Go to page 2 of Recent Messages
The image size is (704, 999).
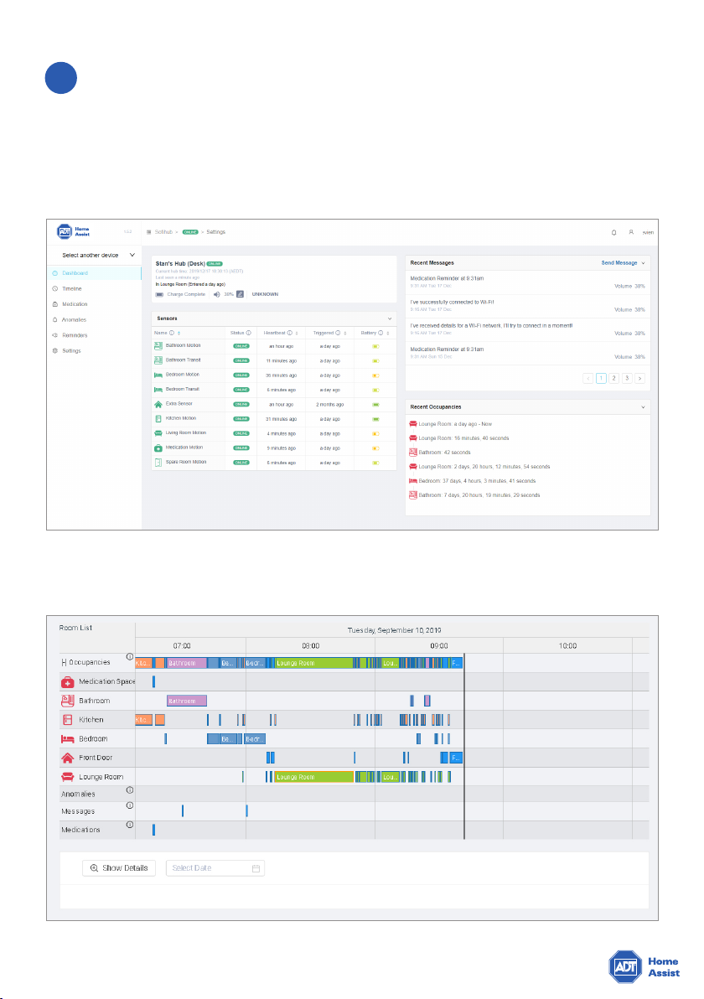pyautogui.click(x=613, y=379)
